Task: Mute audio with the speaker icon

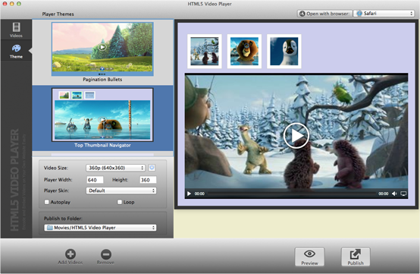Action: point(394,194)
